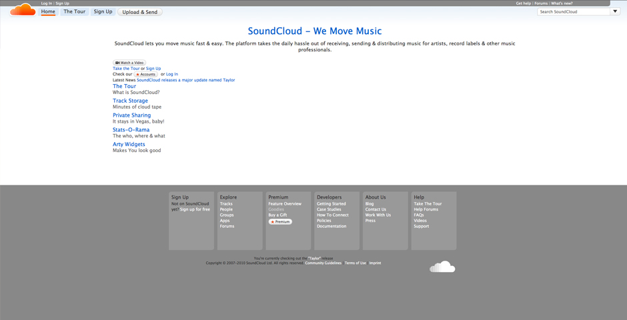Image resolution: width=627 pixels, height=320 pixels.
Task: Click "The who, where & what" text
Action: point(139,136)
